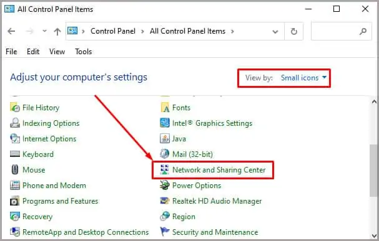Click the Intel Graphics Settings icon
Image resolution: width=379 pixels, height=241 pixels.
165,123
